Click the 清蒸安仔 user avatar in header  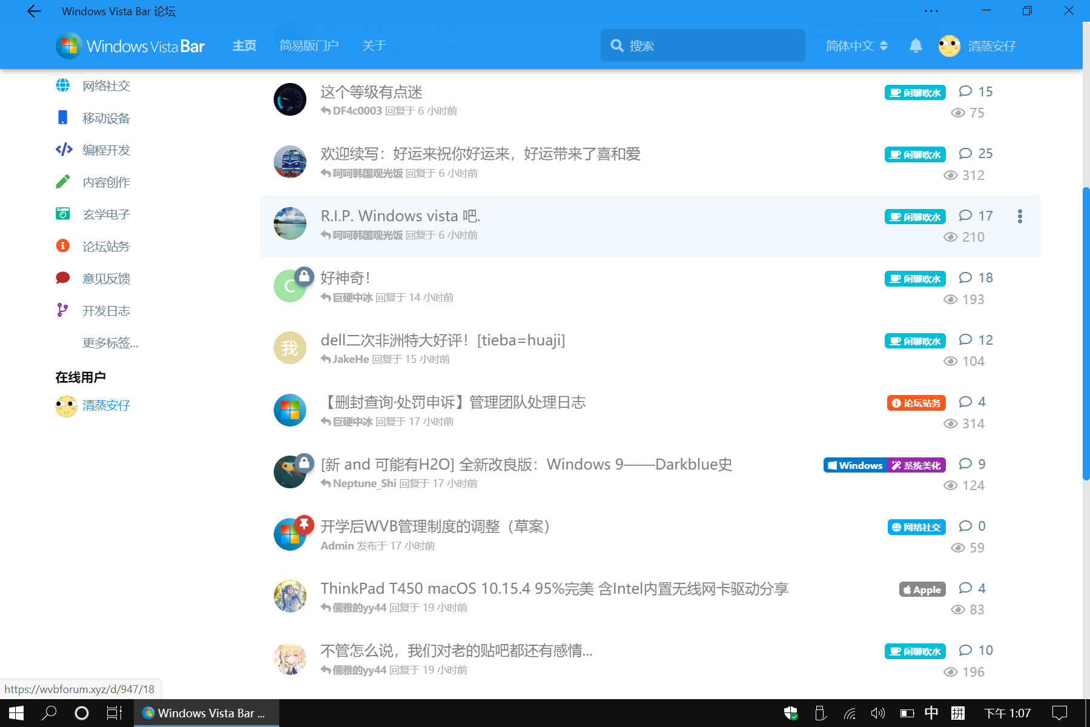point(949,46)
